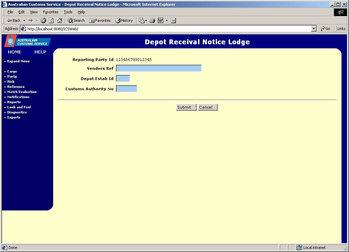Click the page icon beside the URL
The height and width of the screenshot is (252, 349).
24,29
